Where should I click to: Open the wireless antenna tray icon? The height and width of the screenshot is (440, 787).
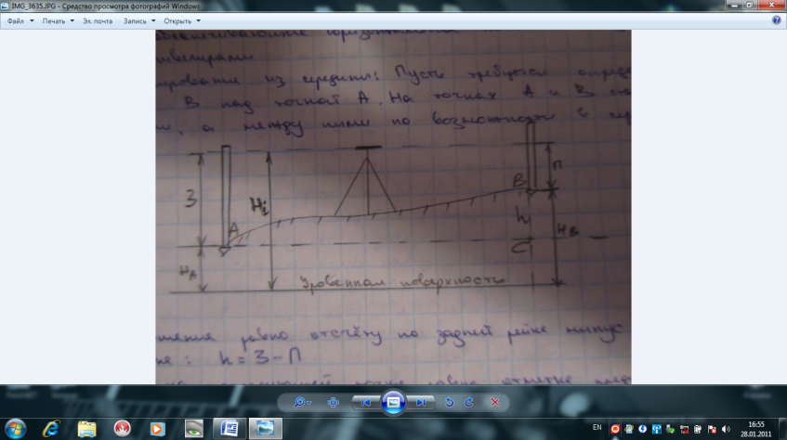pyautogui.click(x=657, y=429)
